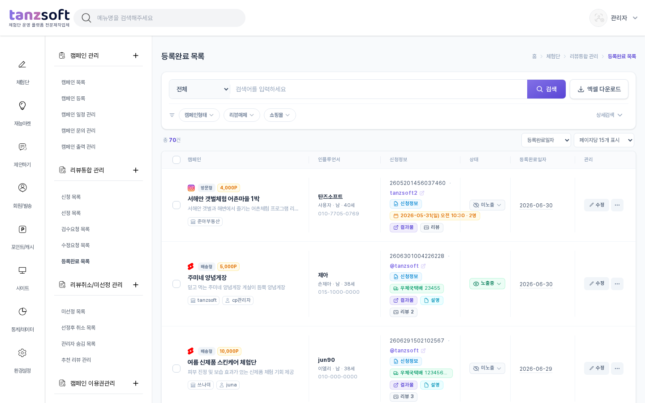Open the 캠페인형태 filter dropdown
Screen dimensions: 645x403
pos(199,115)
